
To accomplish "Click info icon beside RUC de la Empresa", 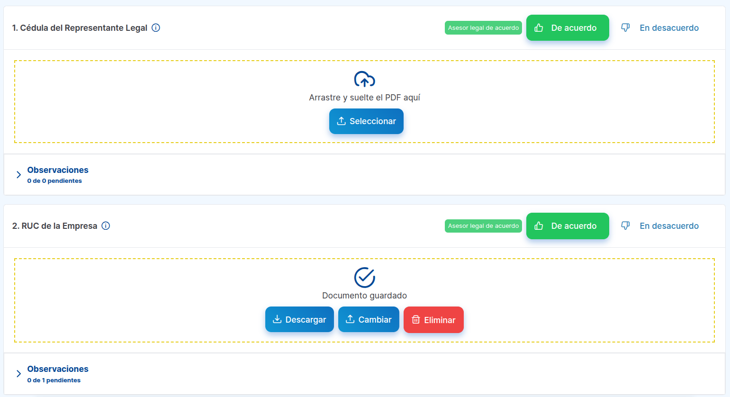I will (x=106, y=226).
